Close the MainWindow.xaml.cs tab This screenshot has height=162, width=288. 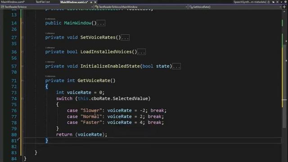[95, 2]
